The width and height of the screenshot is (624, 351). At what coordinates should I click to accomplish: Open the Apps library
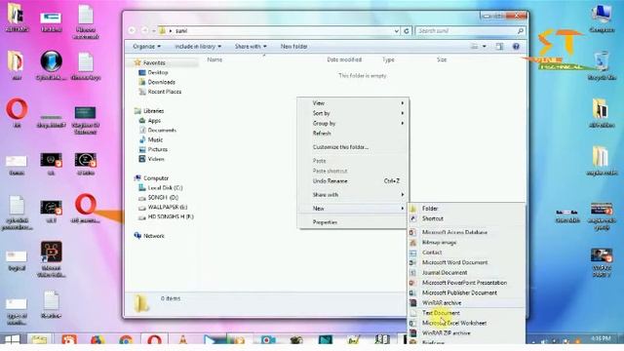coord(154,121)
